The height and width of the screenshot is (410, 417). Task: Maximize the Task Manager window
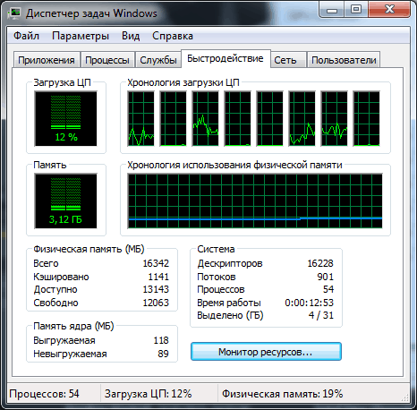pos(356,10)
